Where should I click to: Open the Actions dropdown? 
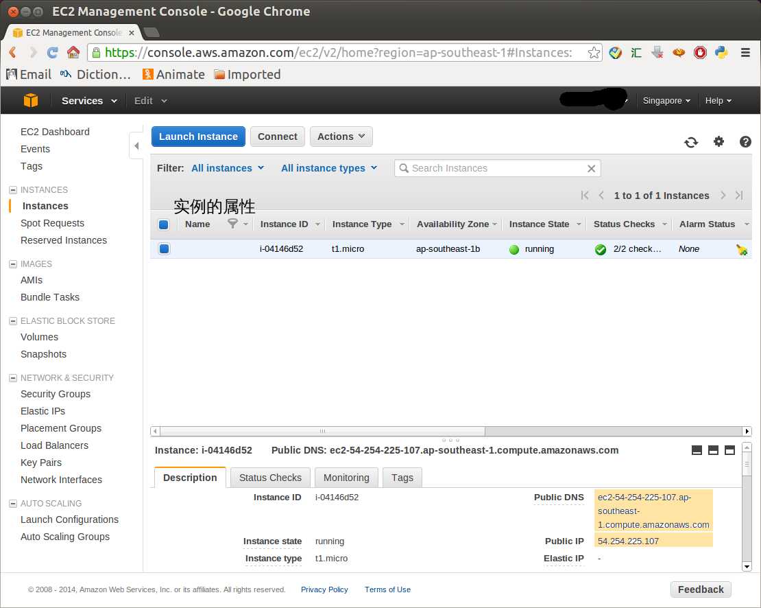pos(341,137)
